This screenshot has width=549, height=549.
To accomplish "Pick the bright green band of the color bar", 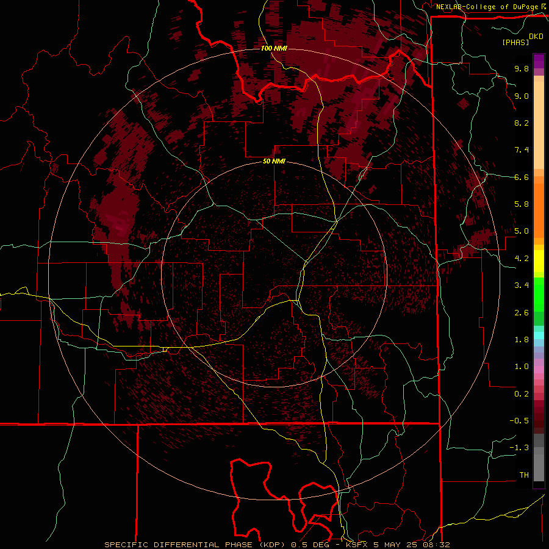I will click(x=539, y=293).
